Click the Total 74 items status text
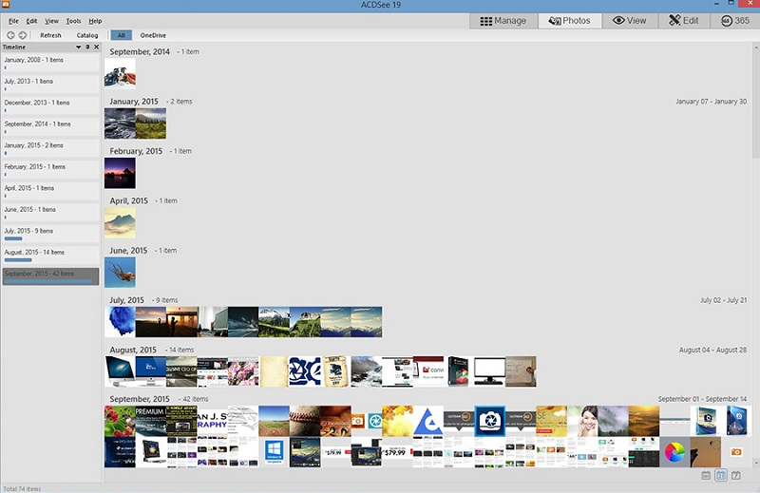 [22, 488]
